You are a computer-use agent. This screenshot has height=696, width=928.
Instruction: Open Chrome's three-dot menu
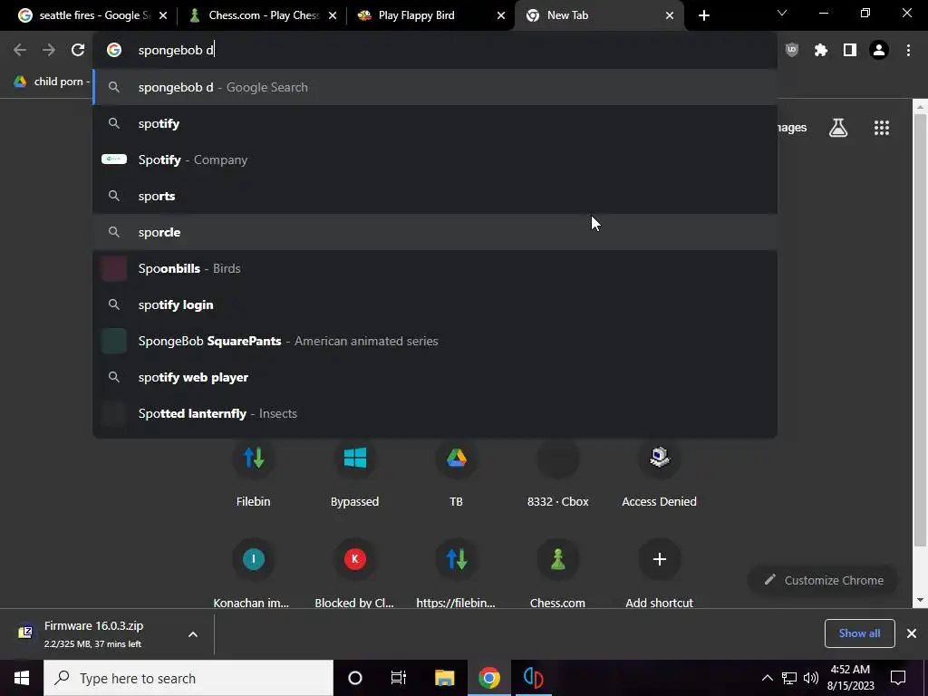[908, 51]
